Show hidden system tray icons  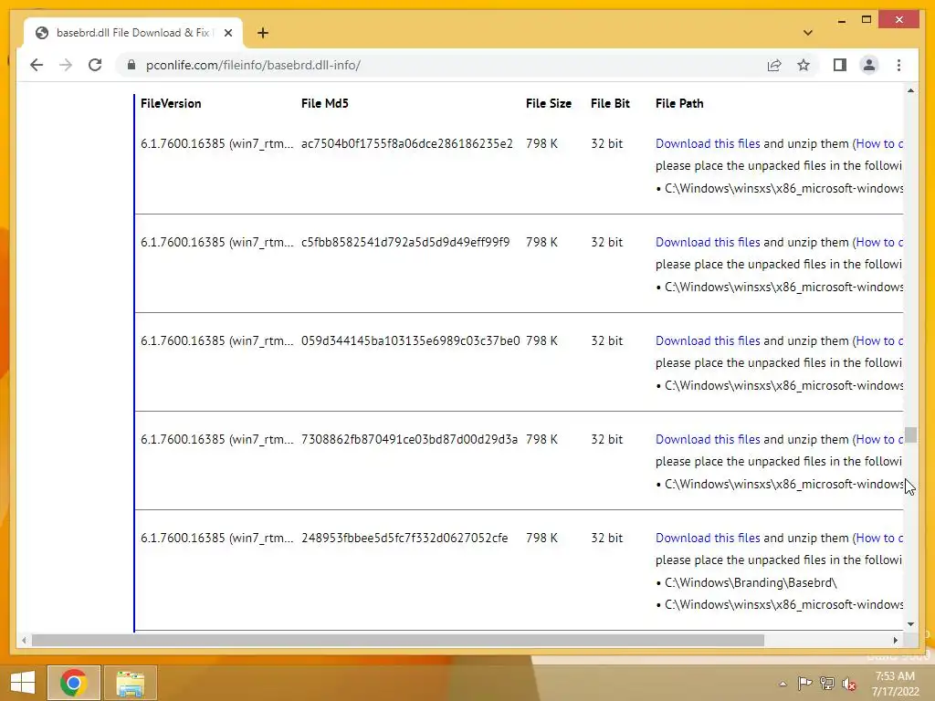click(x=783, y=684)
